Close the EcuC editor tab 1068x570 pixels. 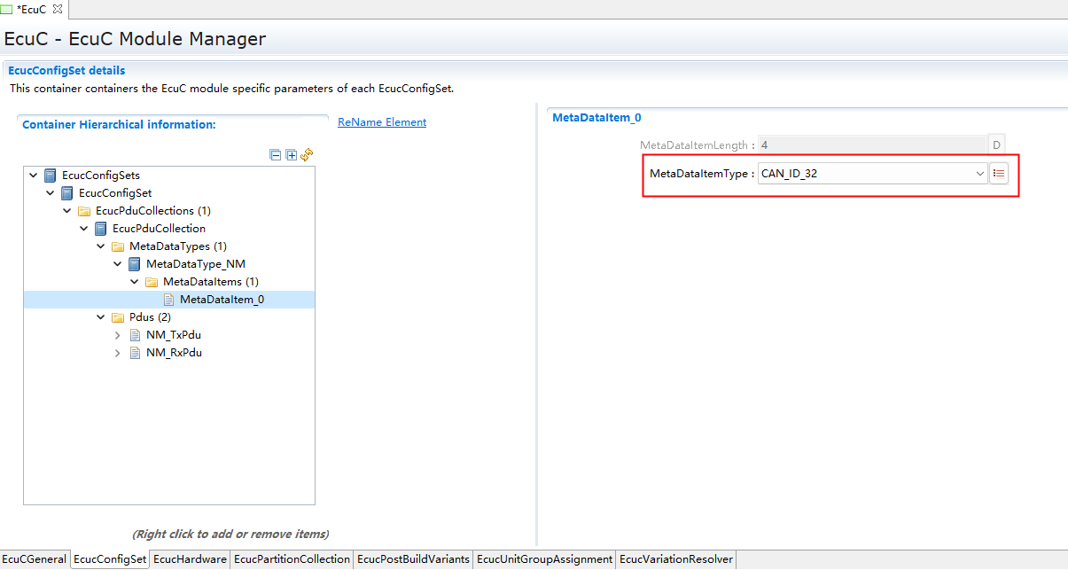tap(58, 9)
